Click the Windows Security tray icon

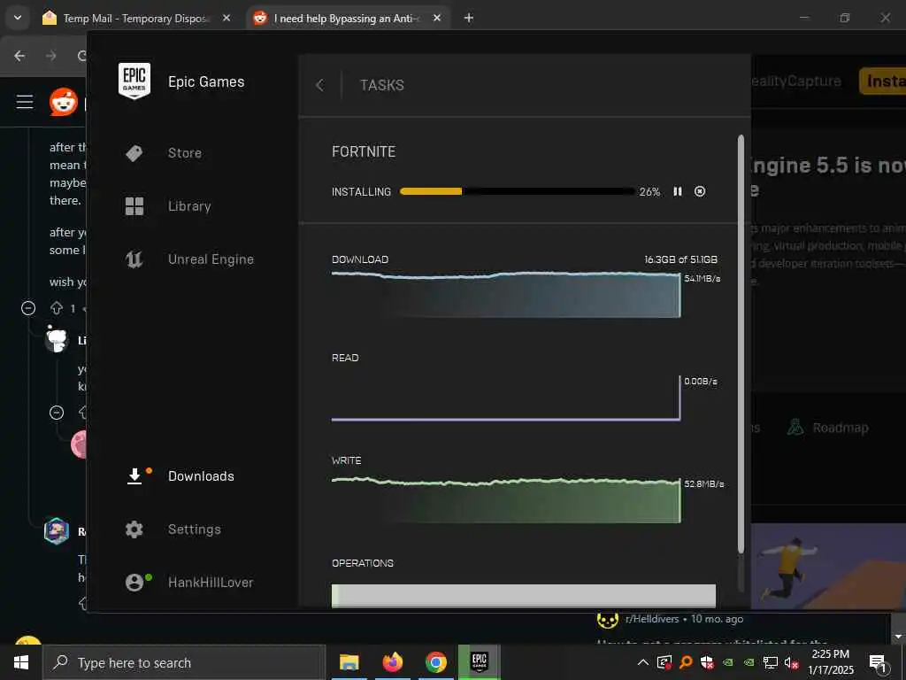707,662
